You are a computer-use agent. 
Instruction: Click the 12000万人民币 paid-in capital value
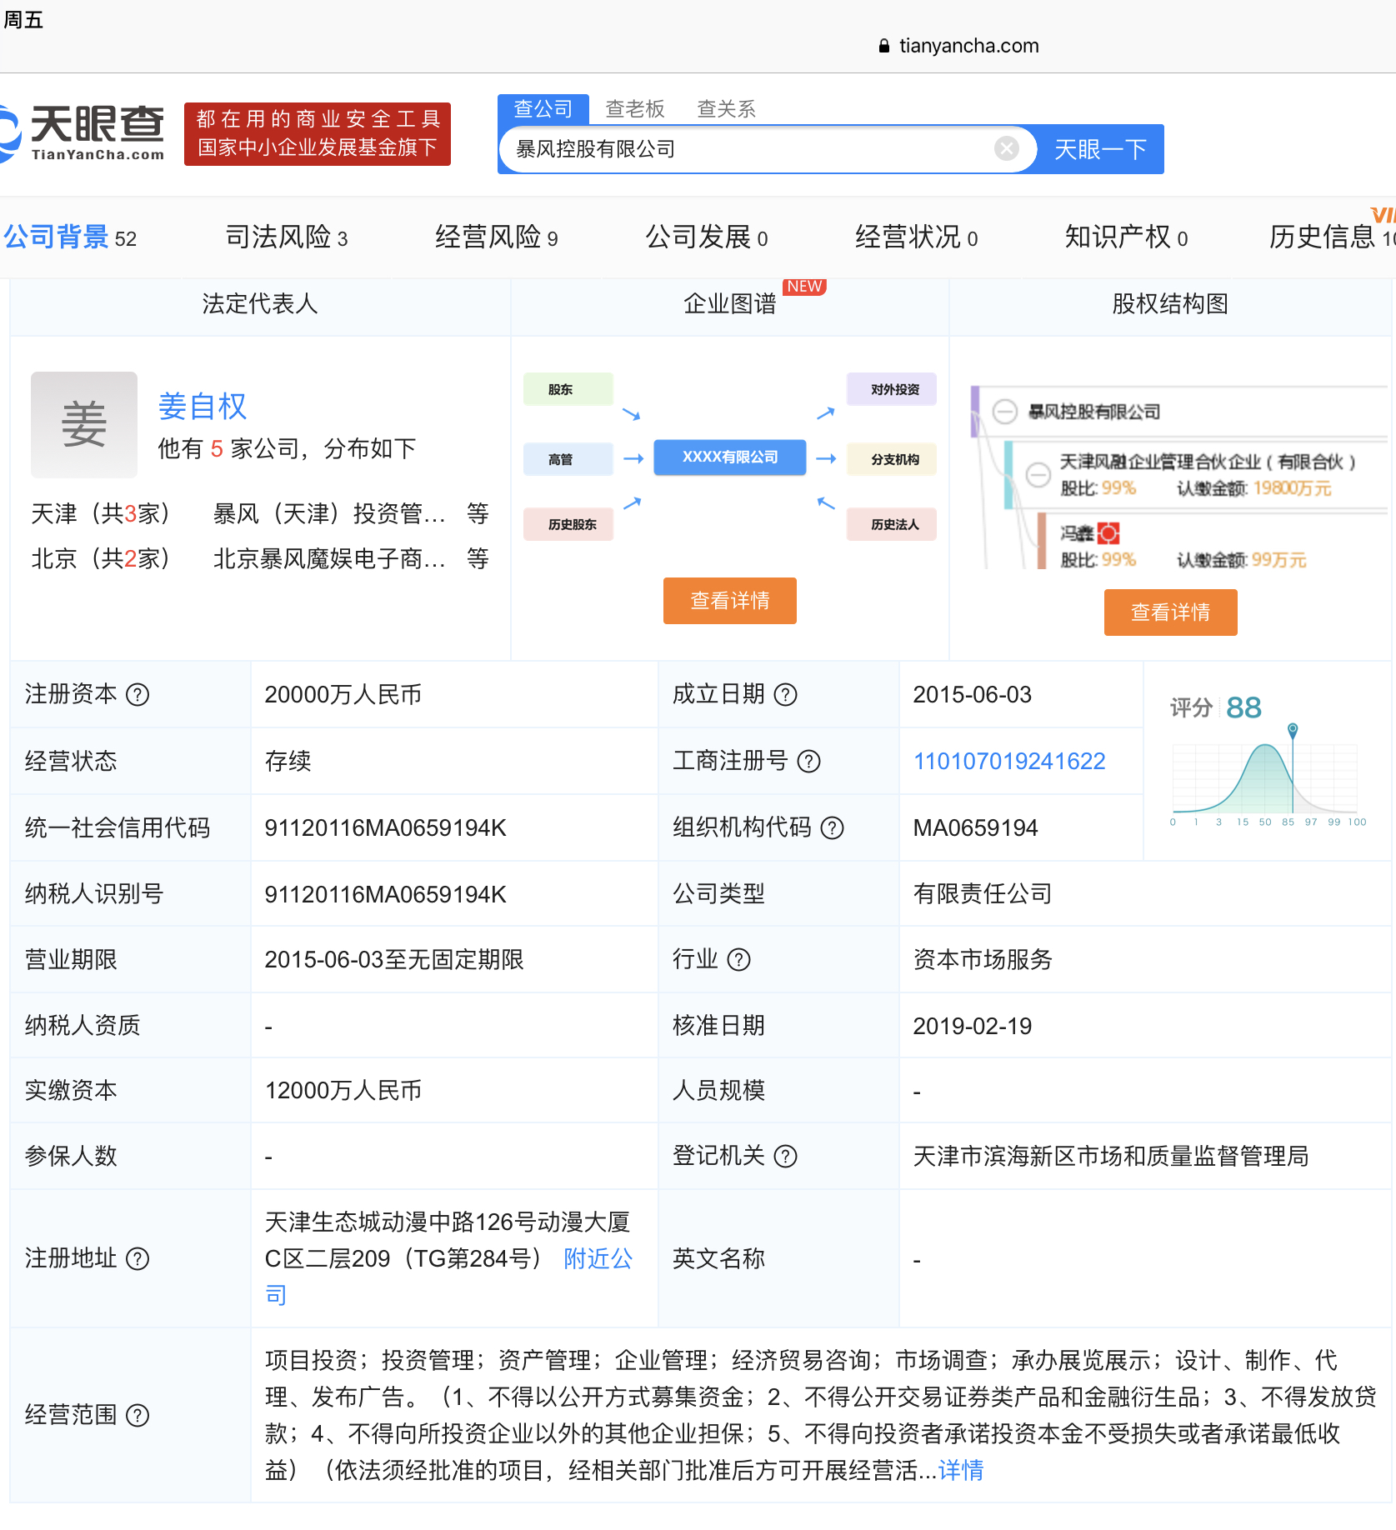pos(343,1090)
